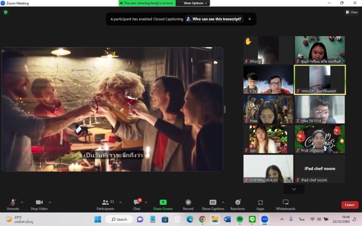362x226 pixels.
Task: Open the Reactions menu
Action: click(238, 204)
